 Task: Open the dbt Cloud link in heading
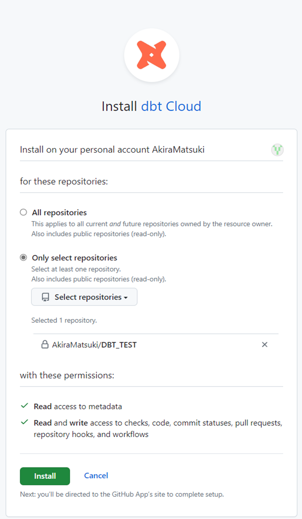tap(171, 106)
